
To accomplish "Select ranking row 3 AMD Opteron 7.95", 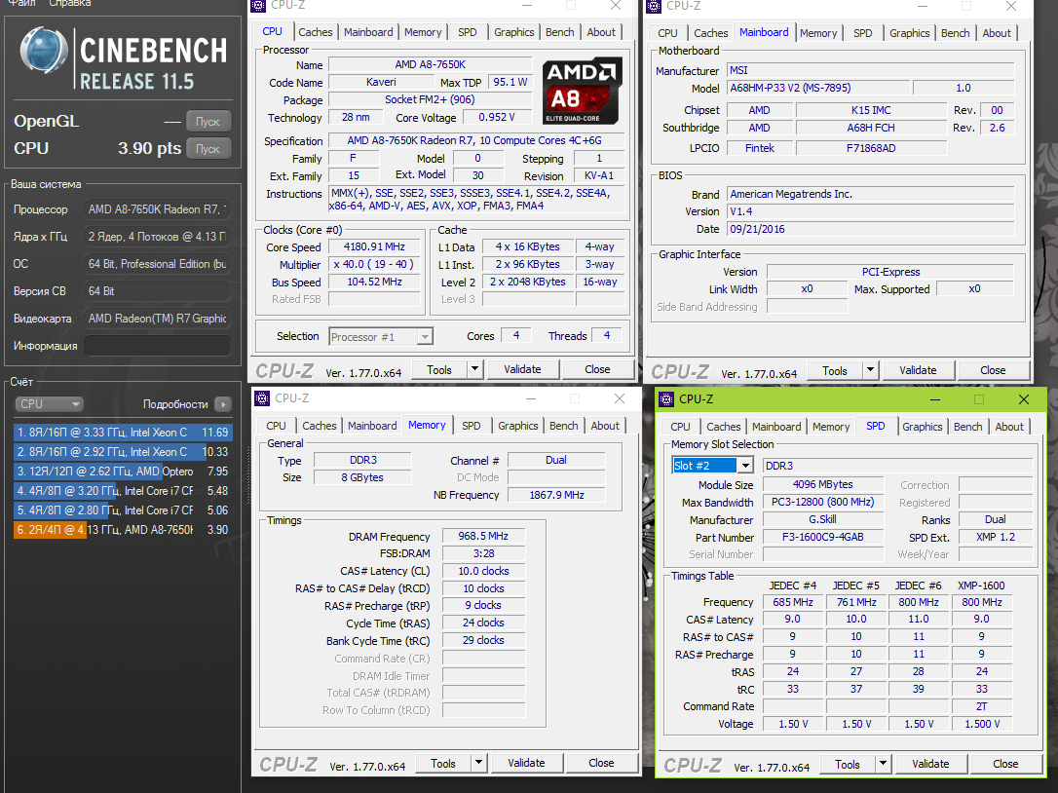I will (x=122, y=472).
